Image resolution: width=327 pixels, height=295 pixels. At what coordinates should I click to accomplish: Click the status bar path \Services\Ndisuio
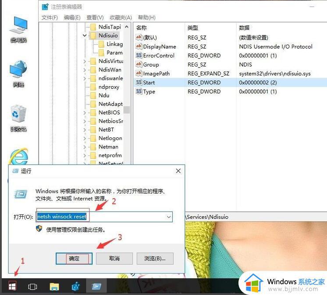pos(206,217)
